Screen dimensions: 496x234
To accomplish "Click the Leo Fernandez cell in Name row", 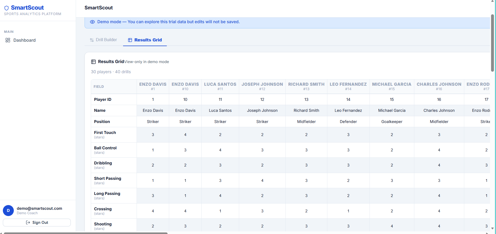I will (348, 110).
